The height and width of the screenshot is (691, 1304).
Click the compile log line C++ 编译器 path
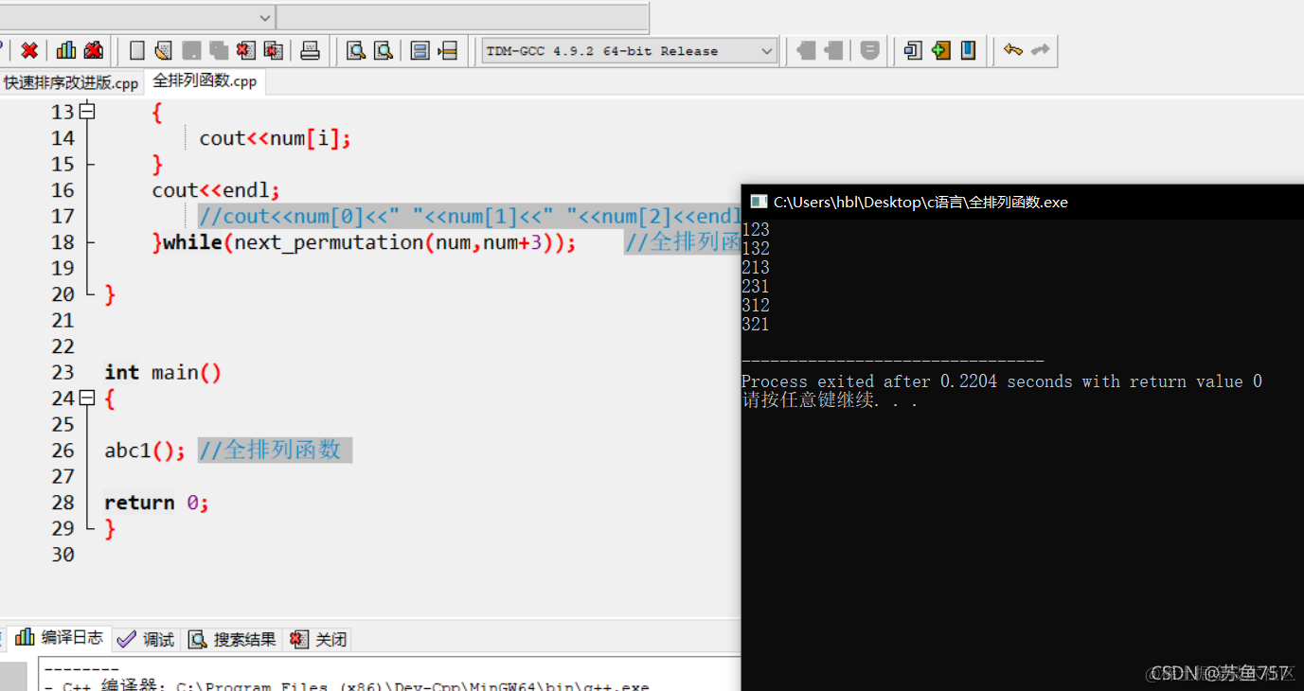pos(347,685)
